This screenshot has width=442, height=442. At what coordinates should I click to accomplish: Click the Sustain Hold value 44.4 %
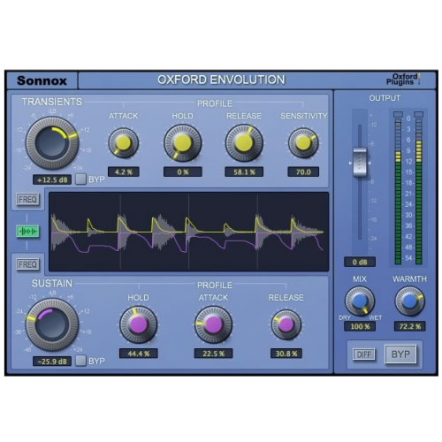point(139,354)
